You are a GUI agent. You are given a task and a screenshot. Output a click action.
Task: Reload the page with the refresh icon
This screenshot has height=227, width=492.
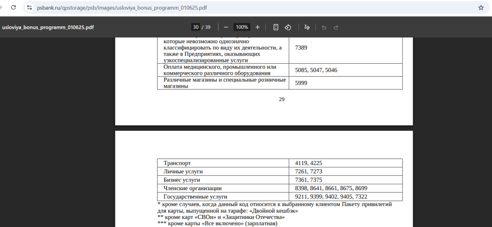pyautogui.click(x=13, y=8)
